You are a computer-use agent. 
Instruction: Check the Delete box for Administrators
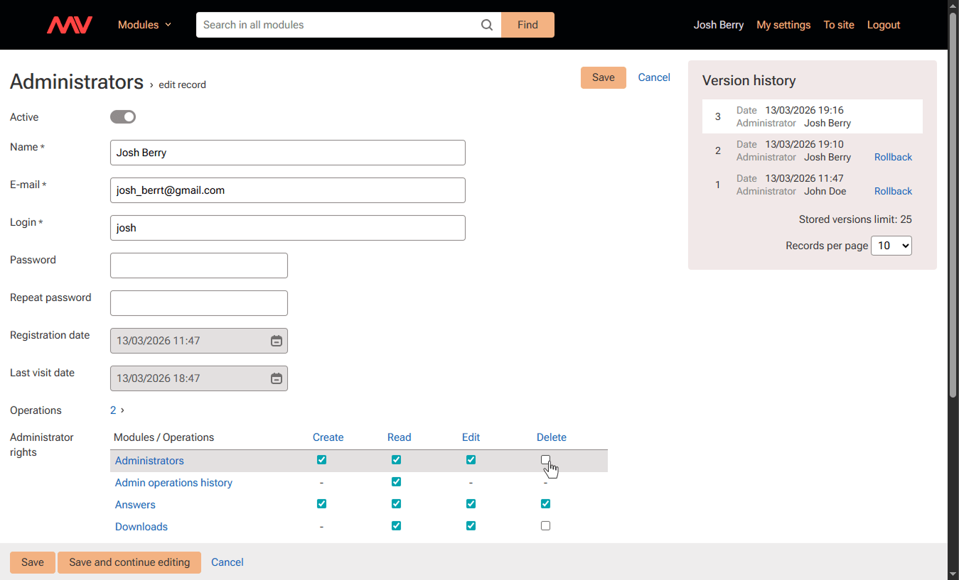pos(545,460)
